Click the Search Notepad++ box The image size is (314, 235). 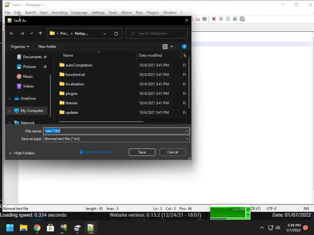point(157,34)
